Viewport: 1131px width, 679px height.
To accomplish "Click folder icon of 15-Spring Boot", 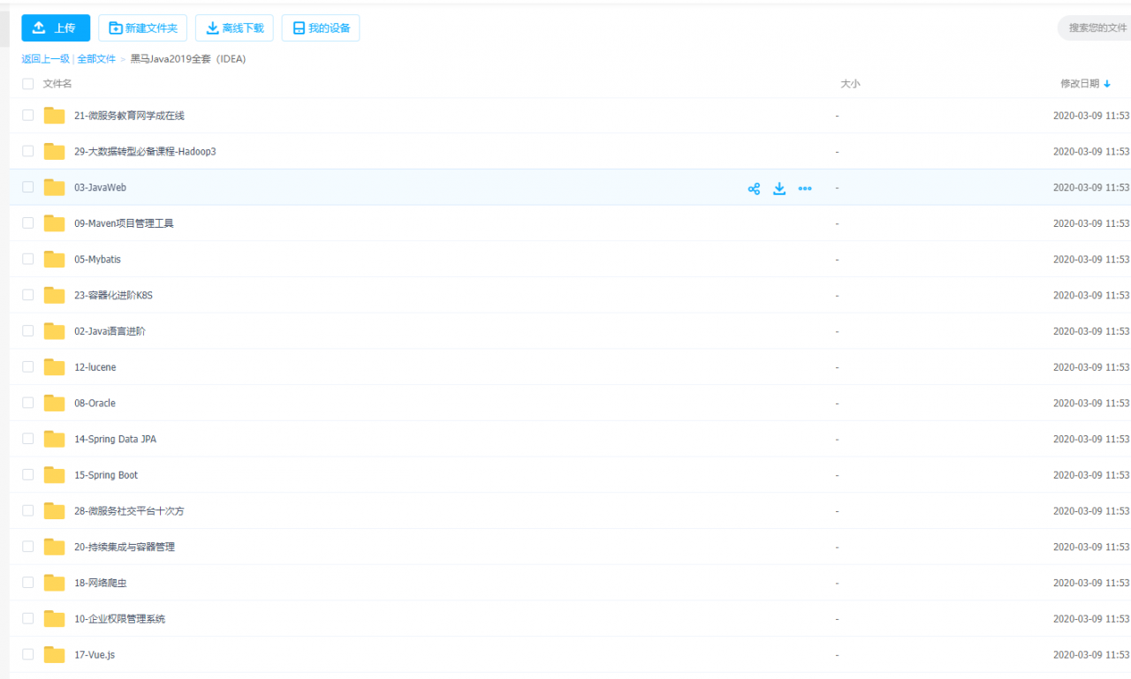I will click(x=55, y=474).
